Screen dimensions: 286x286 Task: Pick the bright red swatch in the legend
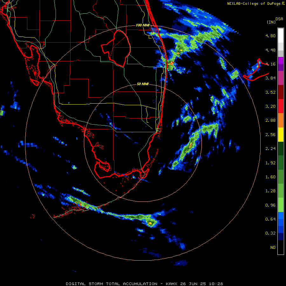pyautogui.click(x=281, y=106)
